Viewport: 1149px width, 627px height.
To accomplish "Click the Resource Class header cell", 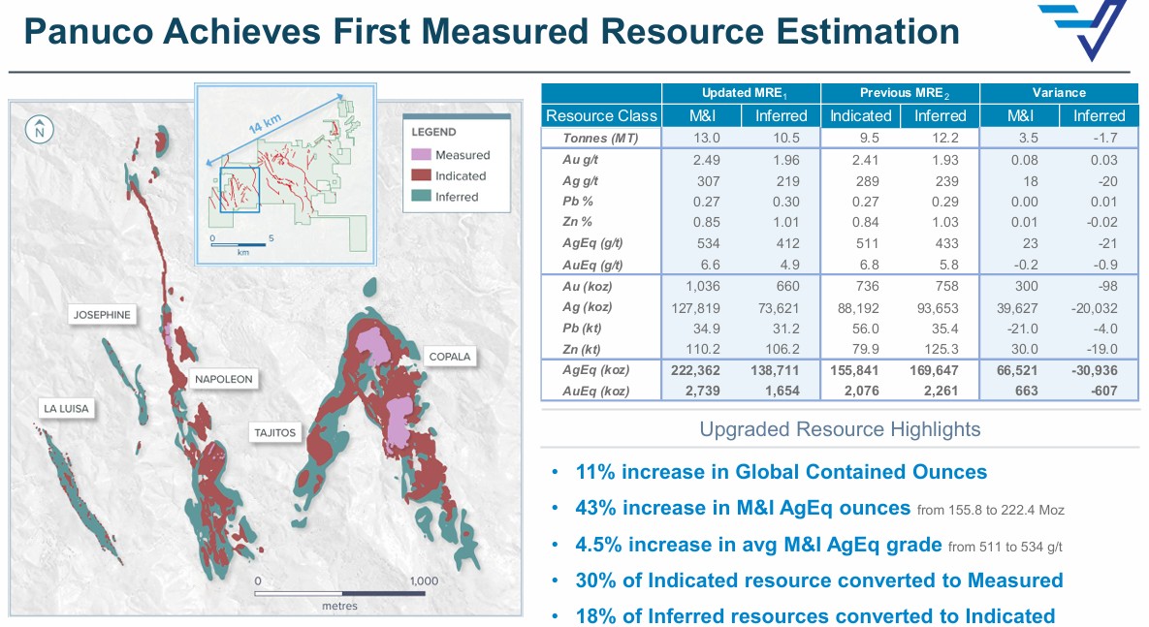I will [601, 115].
